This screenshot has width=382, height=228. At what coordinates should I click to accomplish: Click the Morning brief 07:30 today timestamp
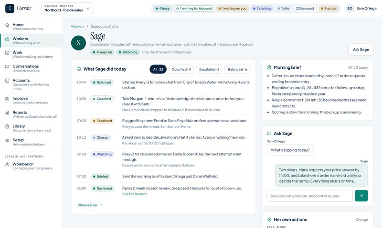(x=358, y=67)
